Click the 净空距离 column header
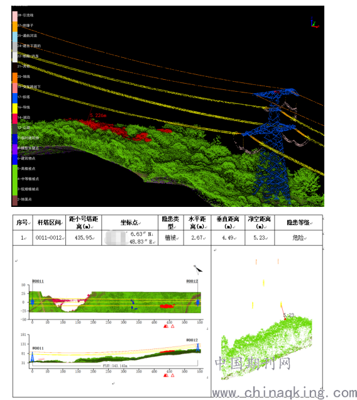 (x=260, y=223)
